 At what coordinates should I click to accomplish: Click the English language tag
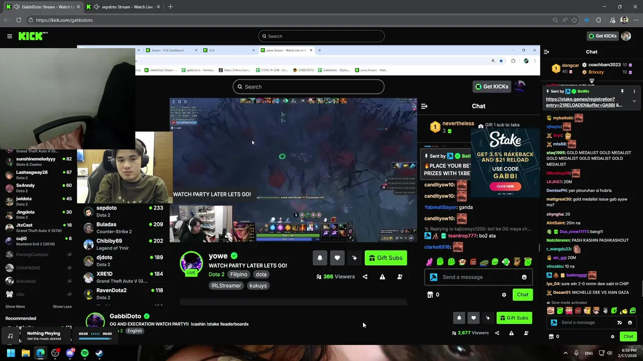134,331
